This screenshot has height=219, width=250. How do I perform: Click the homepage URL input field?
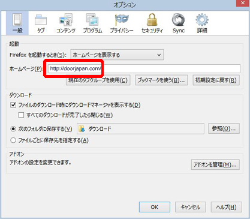click(x=144, y=68)
